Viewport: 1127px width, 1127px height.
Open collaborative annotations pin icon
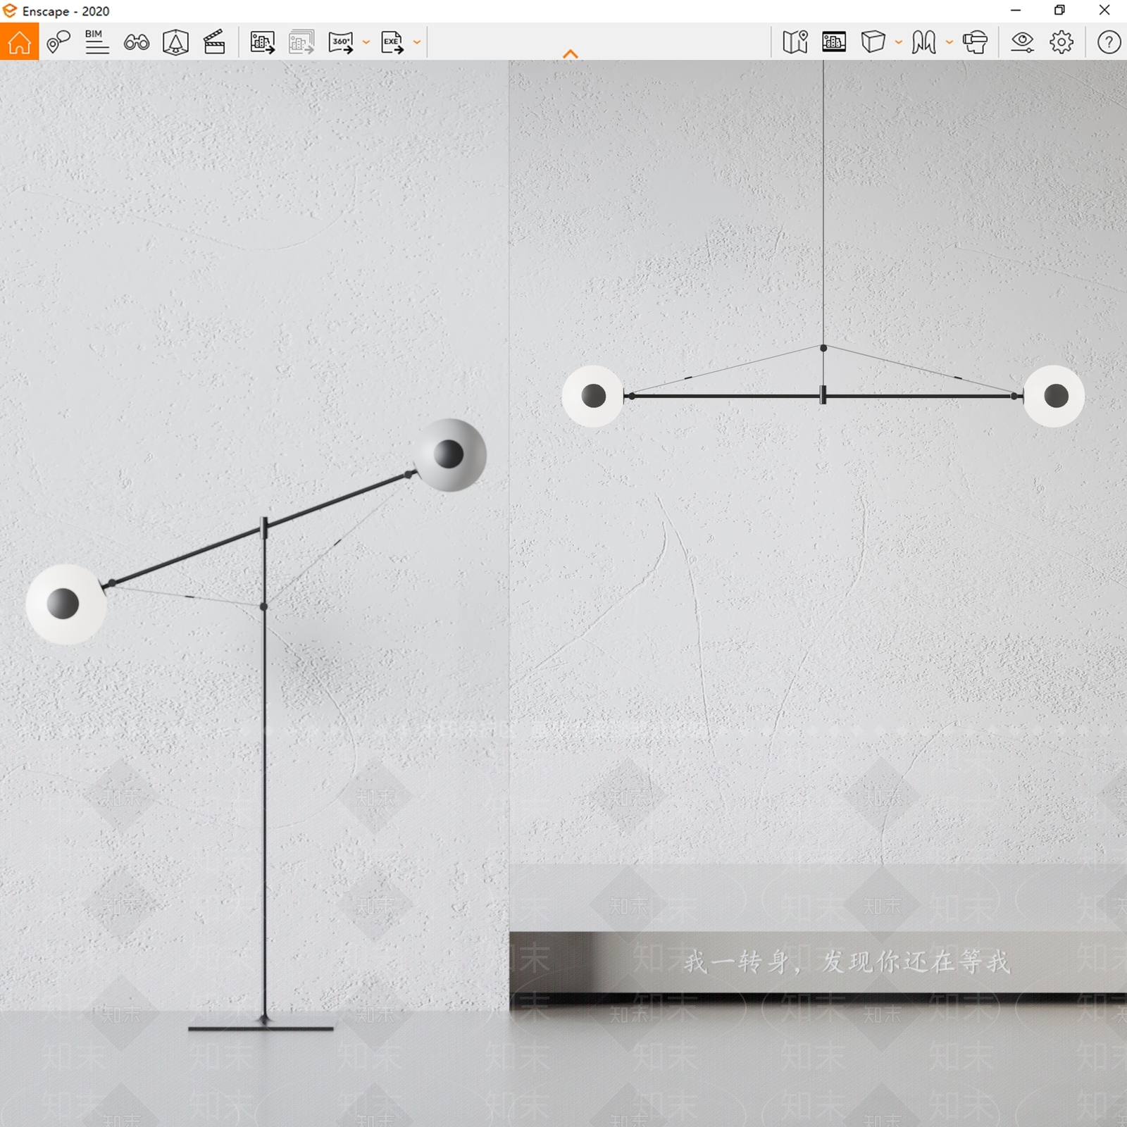click(58, 42)
